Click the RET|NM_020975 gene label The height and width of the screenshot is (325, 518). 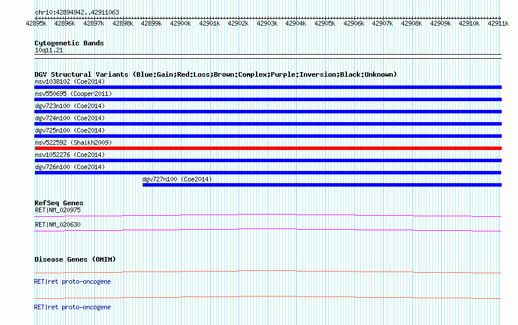point(58,210)
